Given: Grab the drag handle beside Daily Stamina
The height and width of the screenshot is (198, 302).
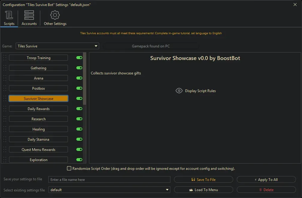Looking at the screenshot, I should click(5, 139).
